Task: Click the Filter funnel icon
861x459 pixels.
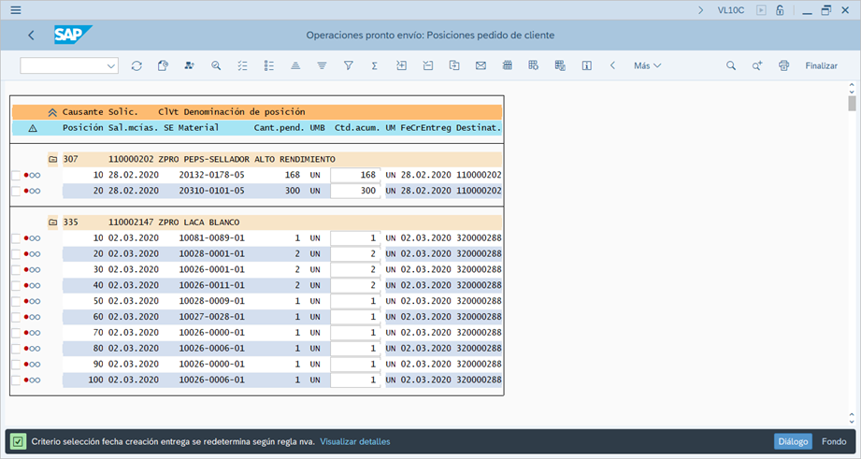Action: [348, 65]
